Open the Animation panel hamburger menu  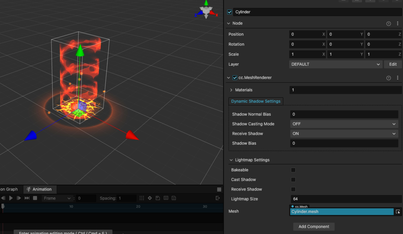tap(219, 189)
